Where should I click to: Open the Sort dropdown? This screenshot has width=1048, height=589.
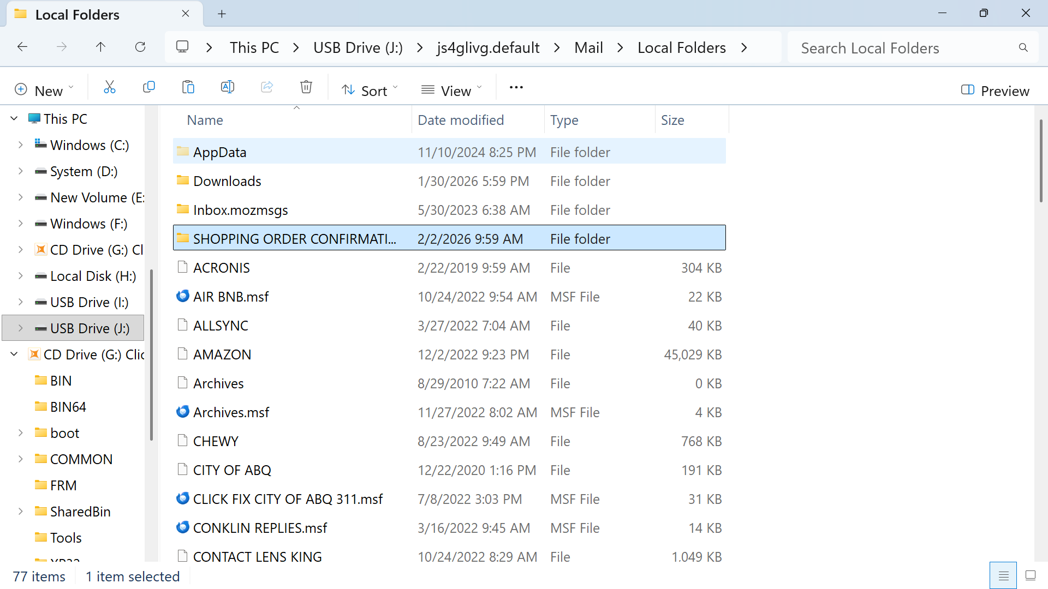370,91
